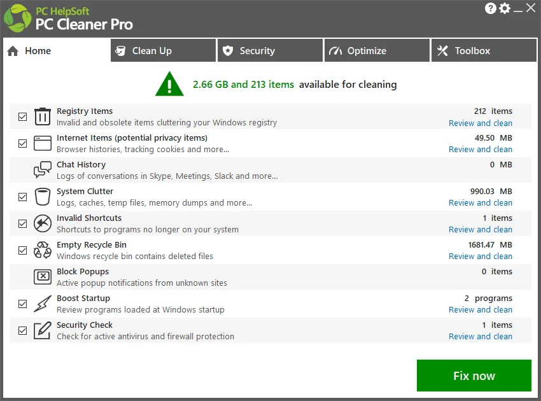Click the 'Block Popups' title
541x401 pixels.
click(x=83, y=272)
